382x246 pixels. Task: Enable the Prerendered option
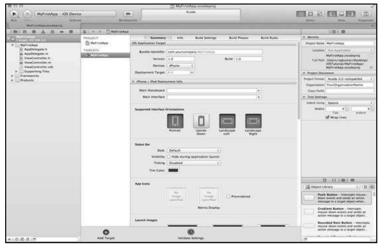[x=228, y=196]
